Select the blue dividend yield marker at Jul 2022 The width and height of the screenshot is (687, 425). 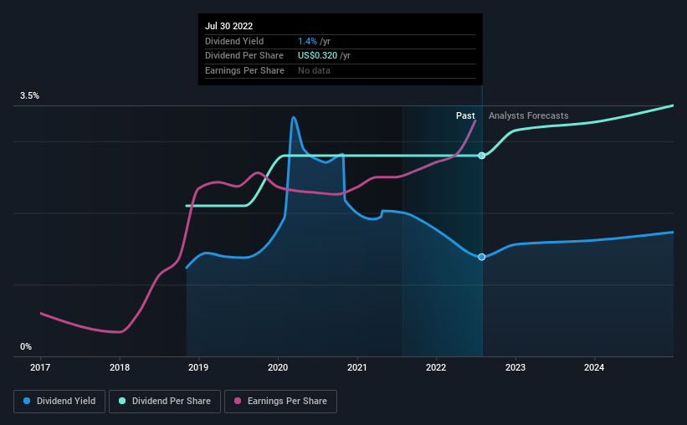481,257
